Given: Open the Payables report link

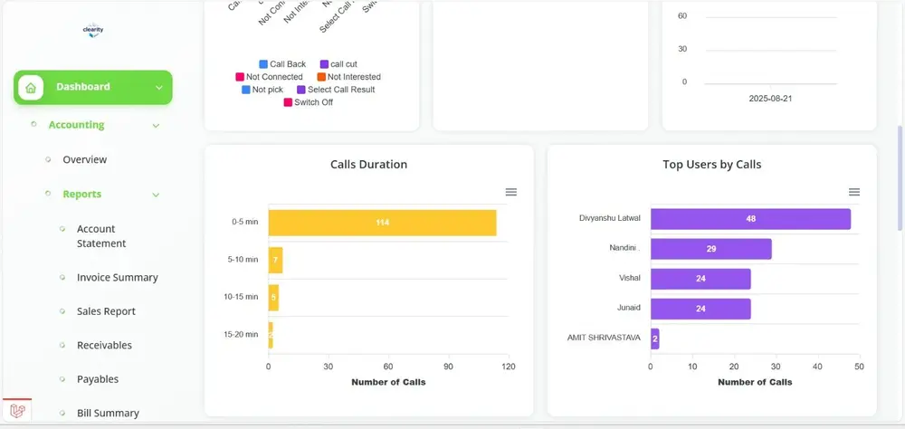Looking at the screenshot, I should pyautogui.click(x=98, y=379).
